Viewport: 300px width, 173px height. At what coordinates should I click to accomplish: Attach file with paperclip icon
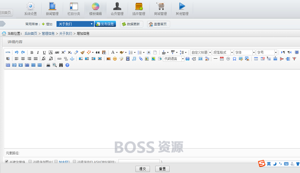click(x=141, y=59)
